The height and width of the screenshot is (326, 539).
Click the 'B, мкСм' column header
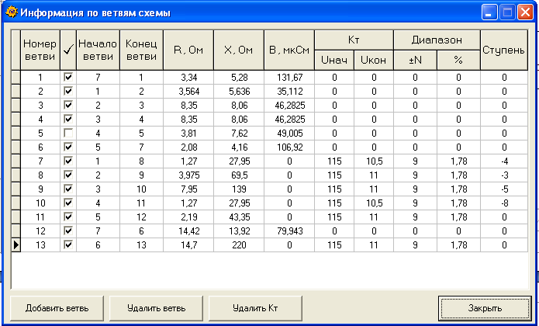tap(289, 50)
